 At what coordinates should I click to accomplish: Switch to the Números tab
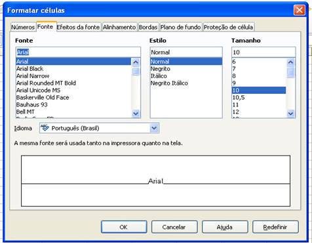pos(23,27)
